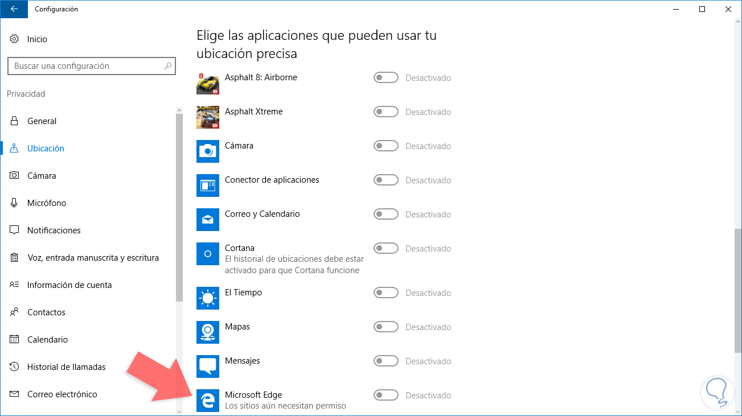Enable location for Correo y Calendario
The image size is (742, 416).
coord(386,214)
